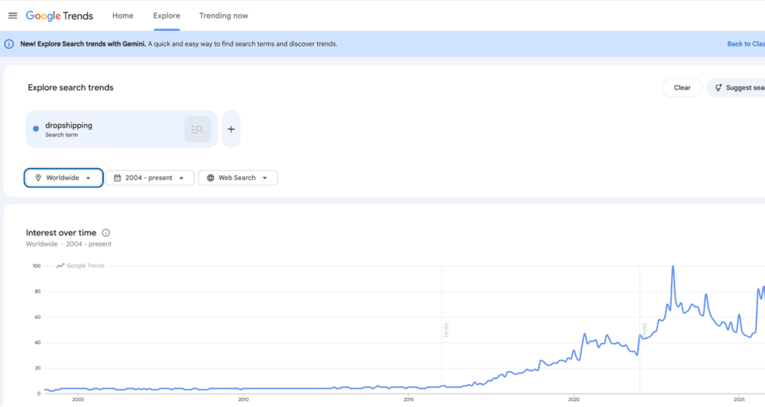
Task: Click the Google Trends logo
Action: pyautogui.click(x=60, y=16)
